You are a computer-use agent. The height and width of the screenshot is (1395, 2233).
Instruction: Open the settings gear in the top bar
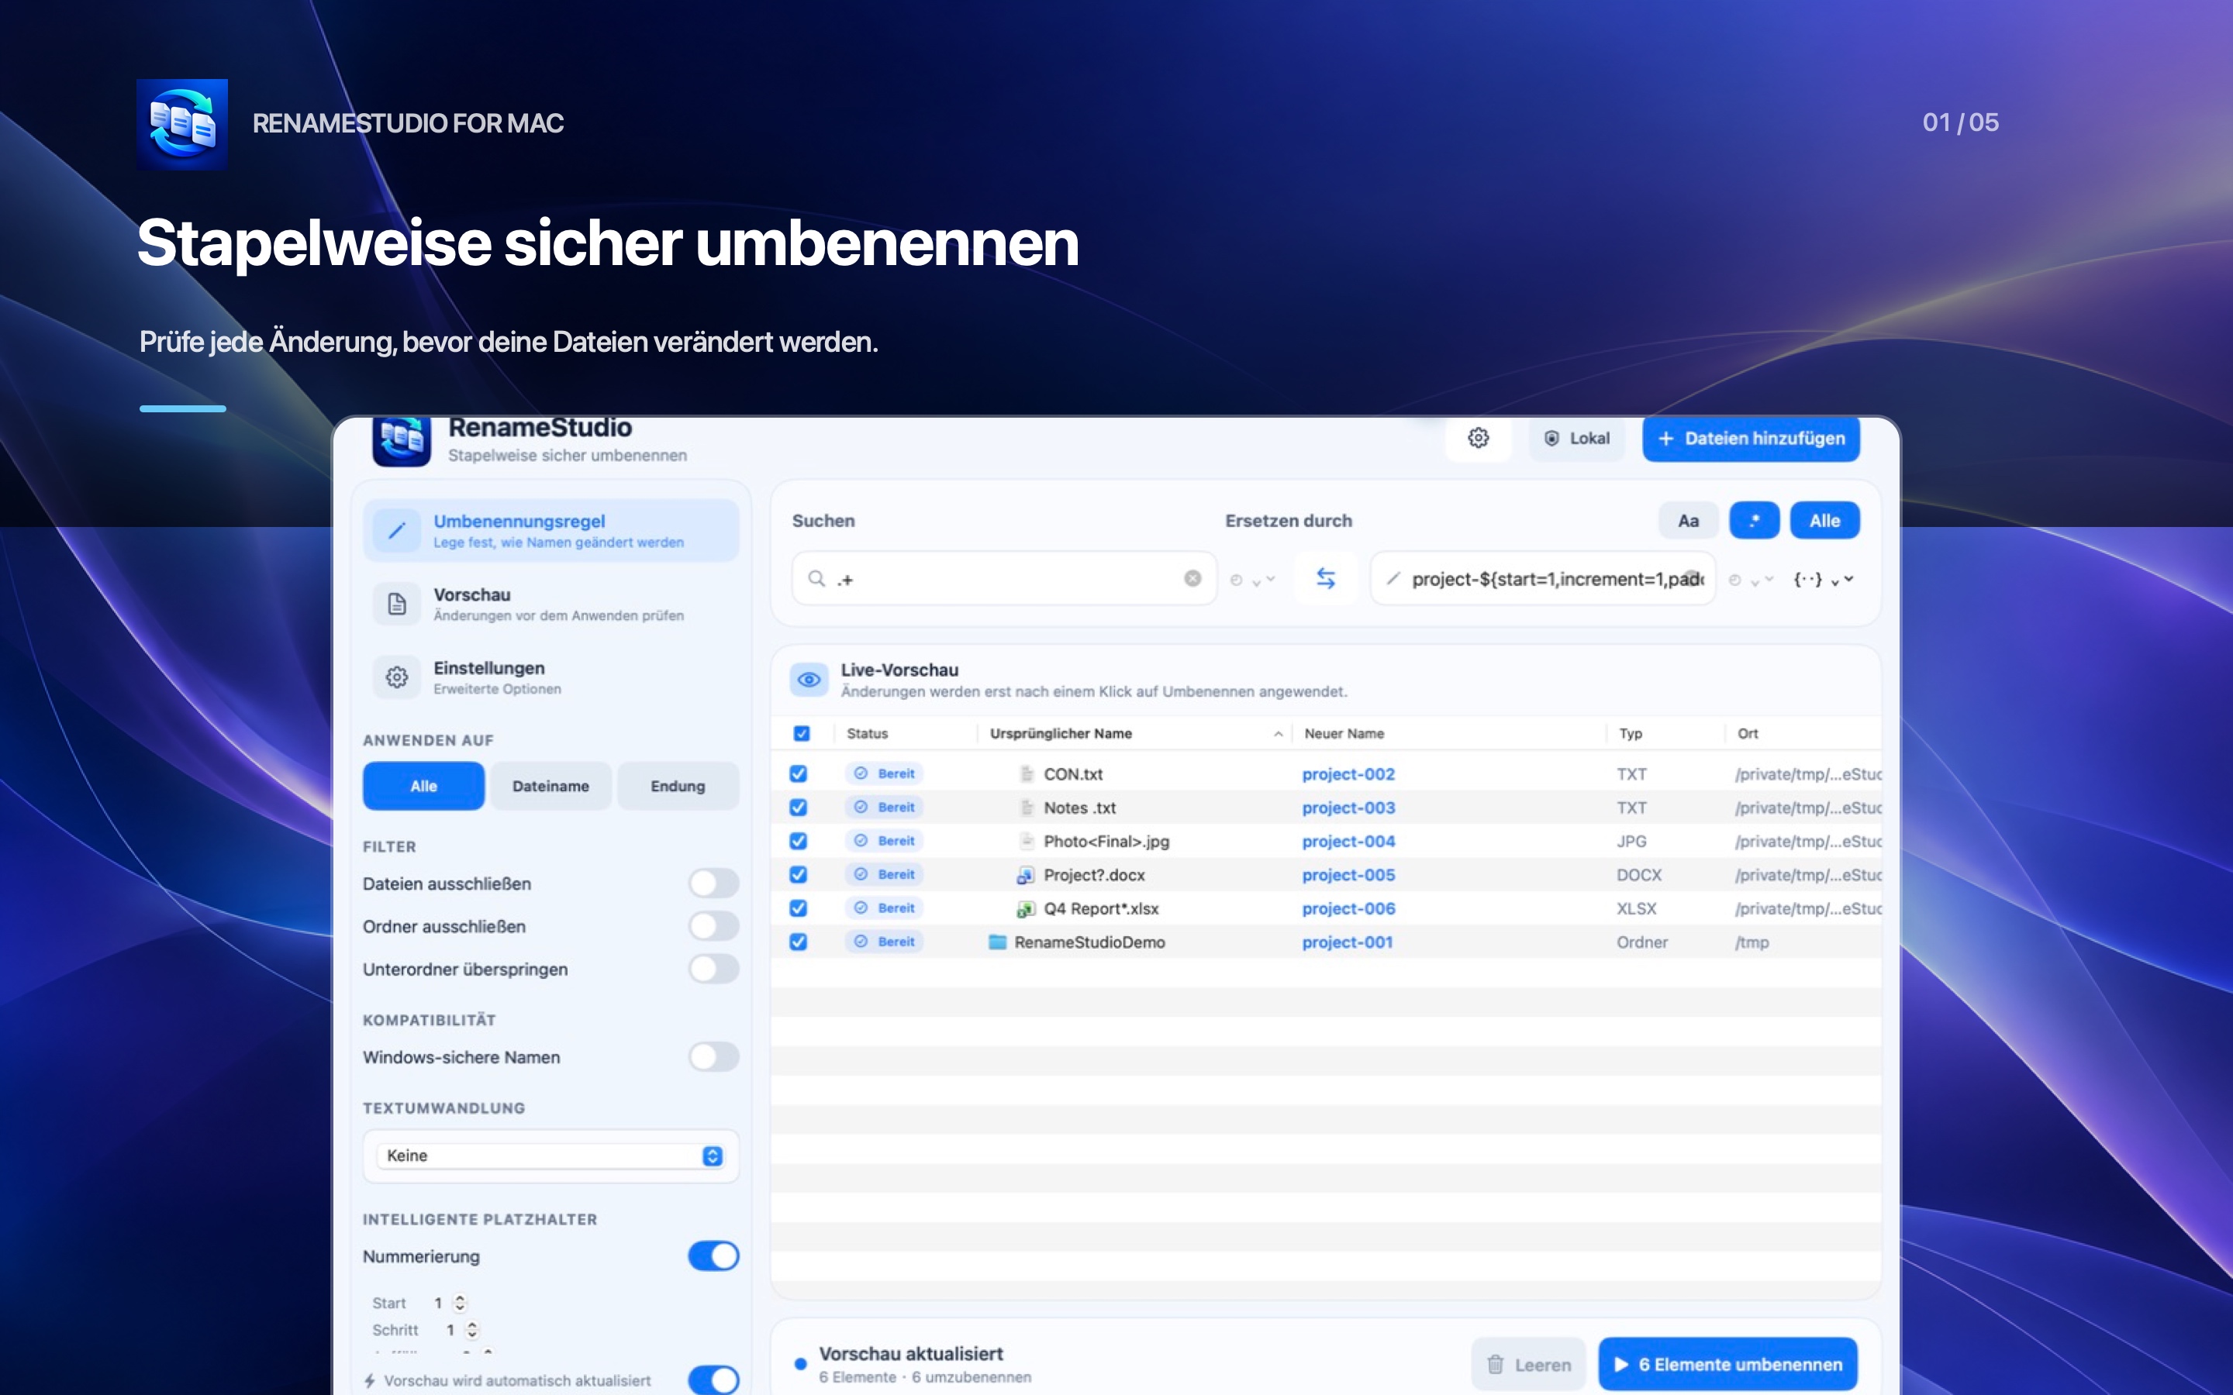click(1479, 438)
